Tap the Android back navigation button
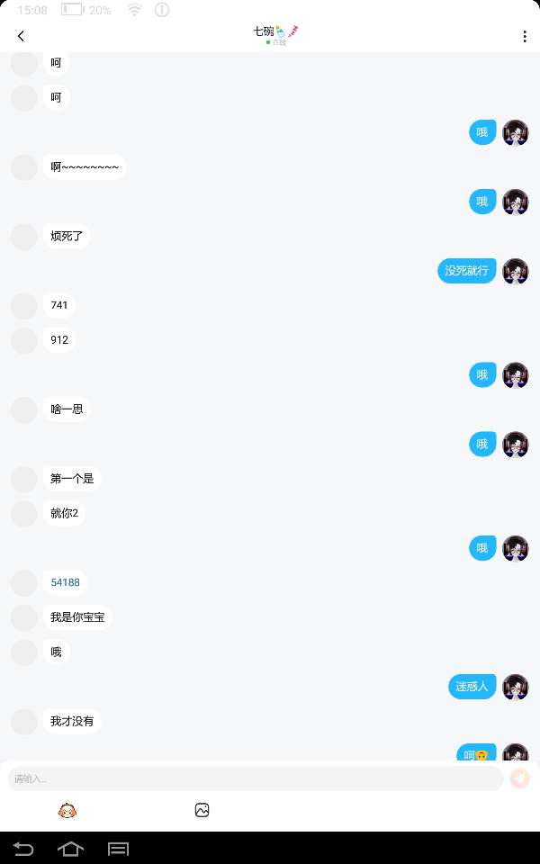This screenshot has height=864, width=540. [23, 849]
